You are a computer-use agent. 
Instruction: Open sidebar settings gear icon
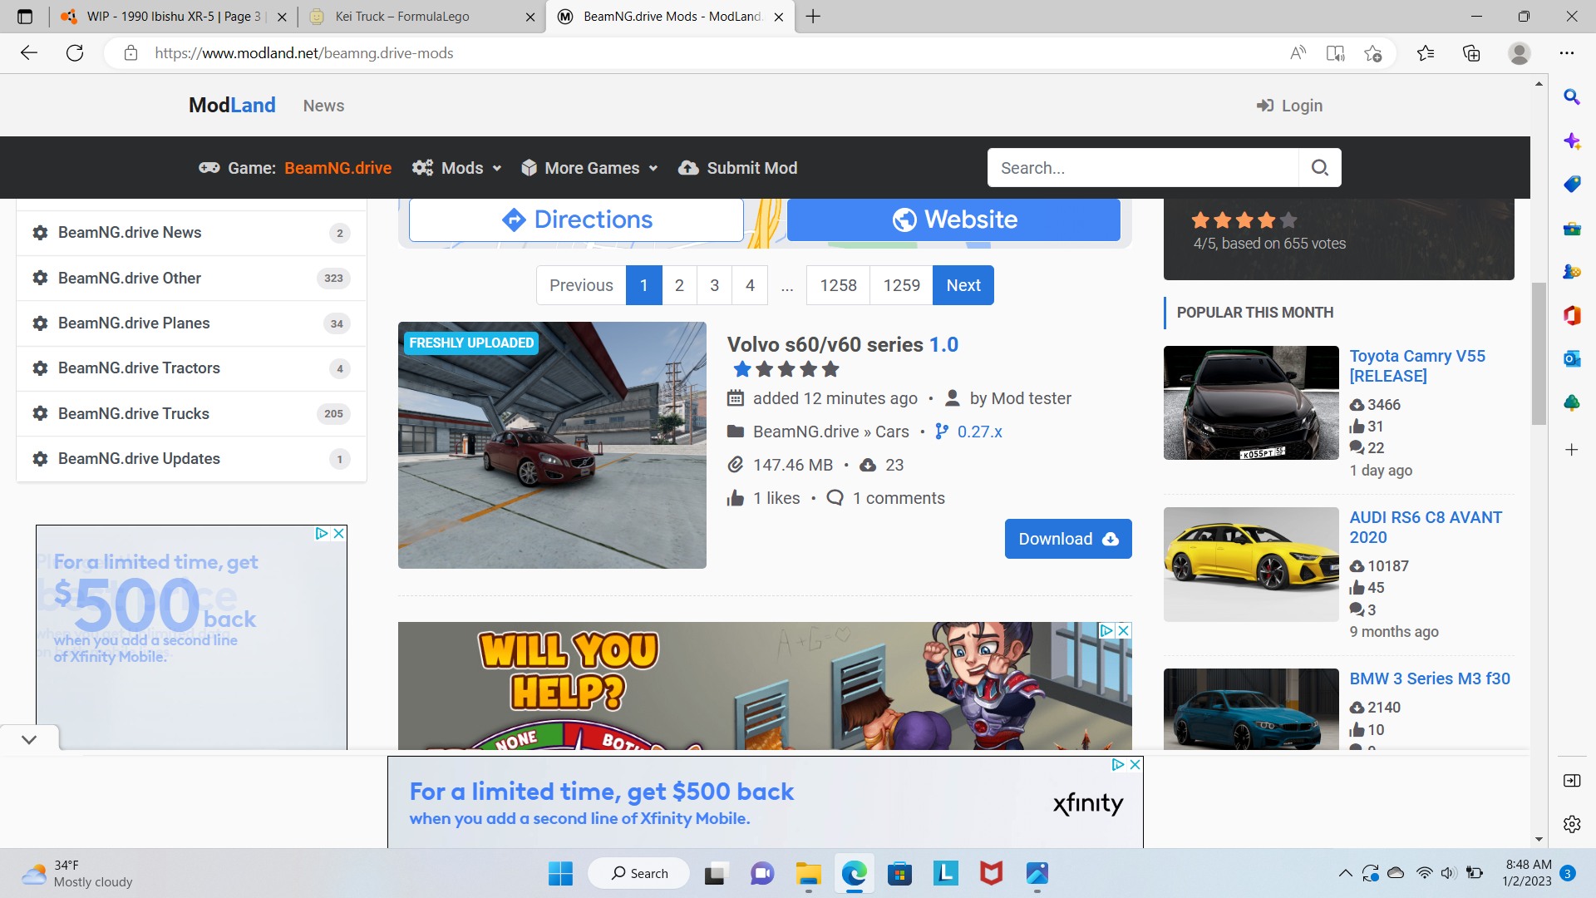1572,824
